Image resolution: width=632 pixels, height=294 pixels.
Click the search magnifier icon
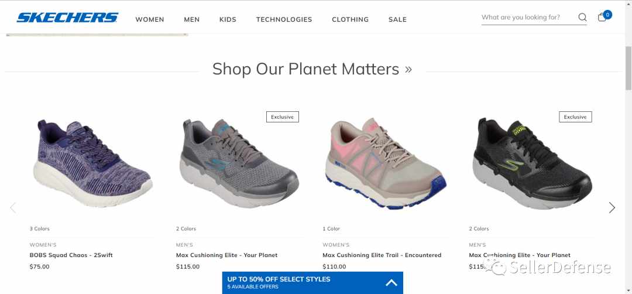(582, 18)
